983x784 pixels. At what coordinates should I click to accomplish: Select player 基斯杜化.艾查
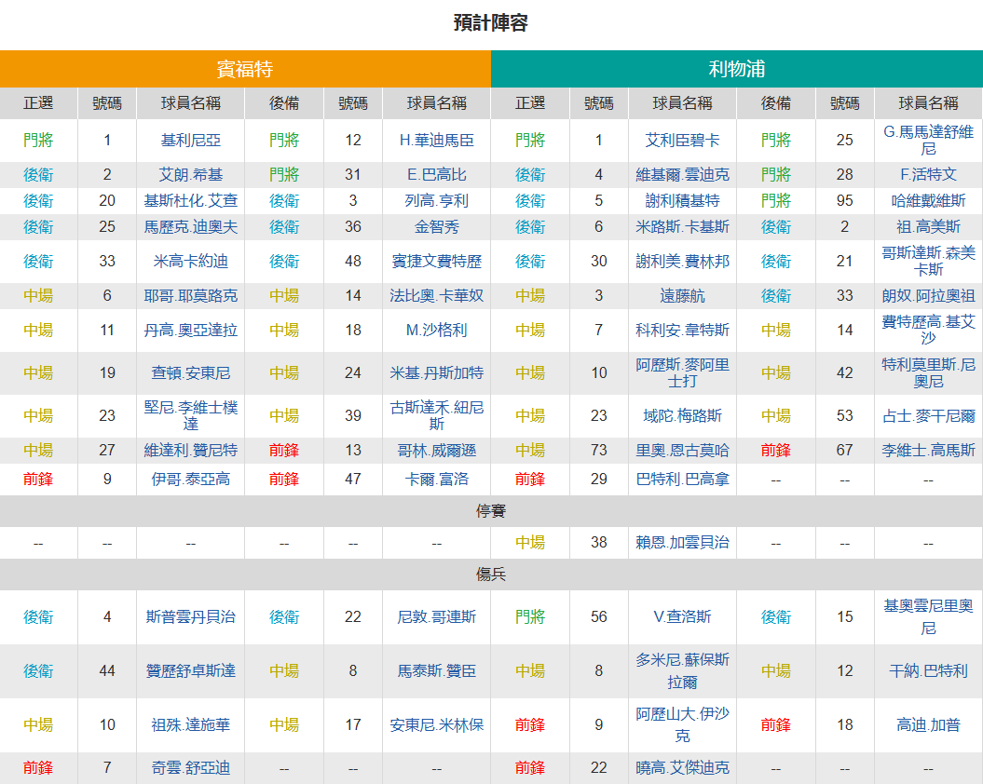click(x=191, y=200)
